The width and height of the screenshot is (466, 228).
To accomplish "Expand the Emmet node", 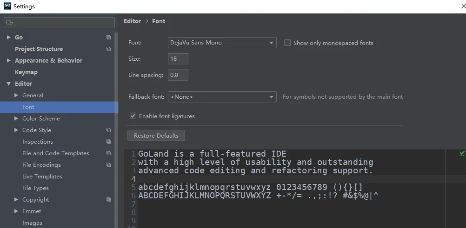I will (x=16, y=211).
